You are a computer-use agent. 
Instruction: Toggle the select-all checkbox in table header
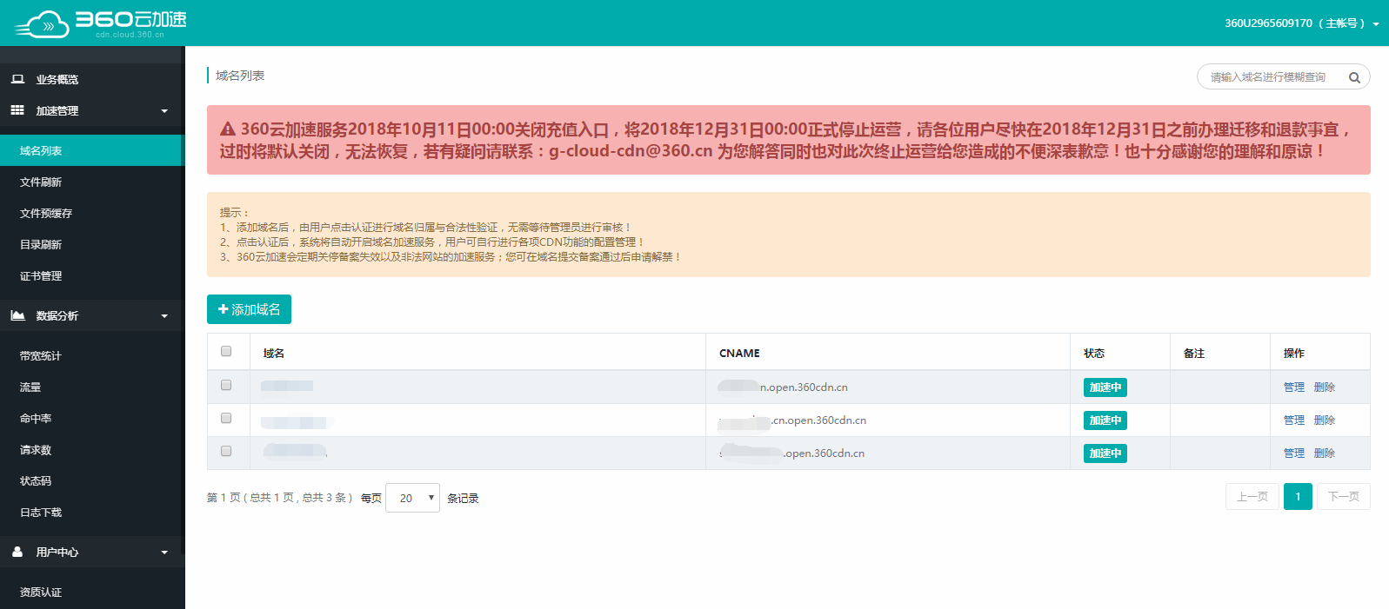click(226, 351)
